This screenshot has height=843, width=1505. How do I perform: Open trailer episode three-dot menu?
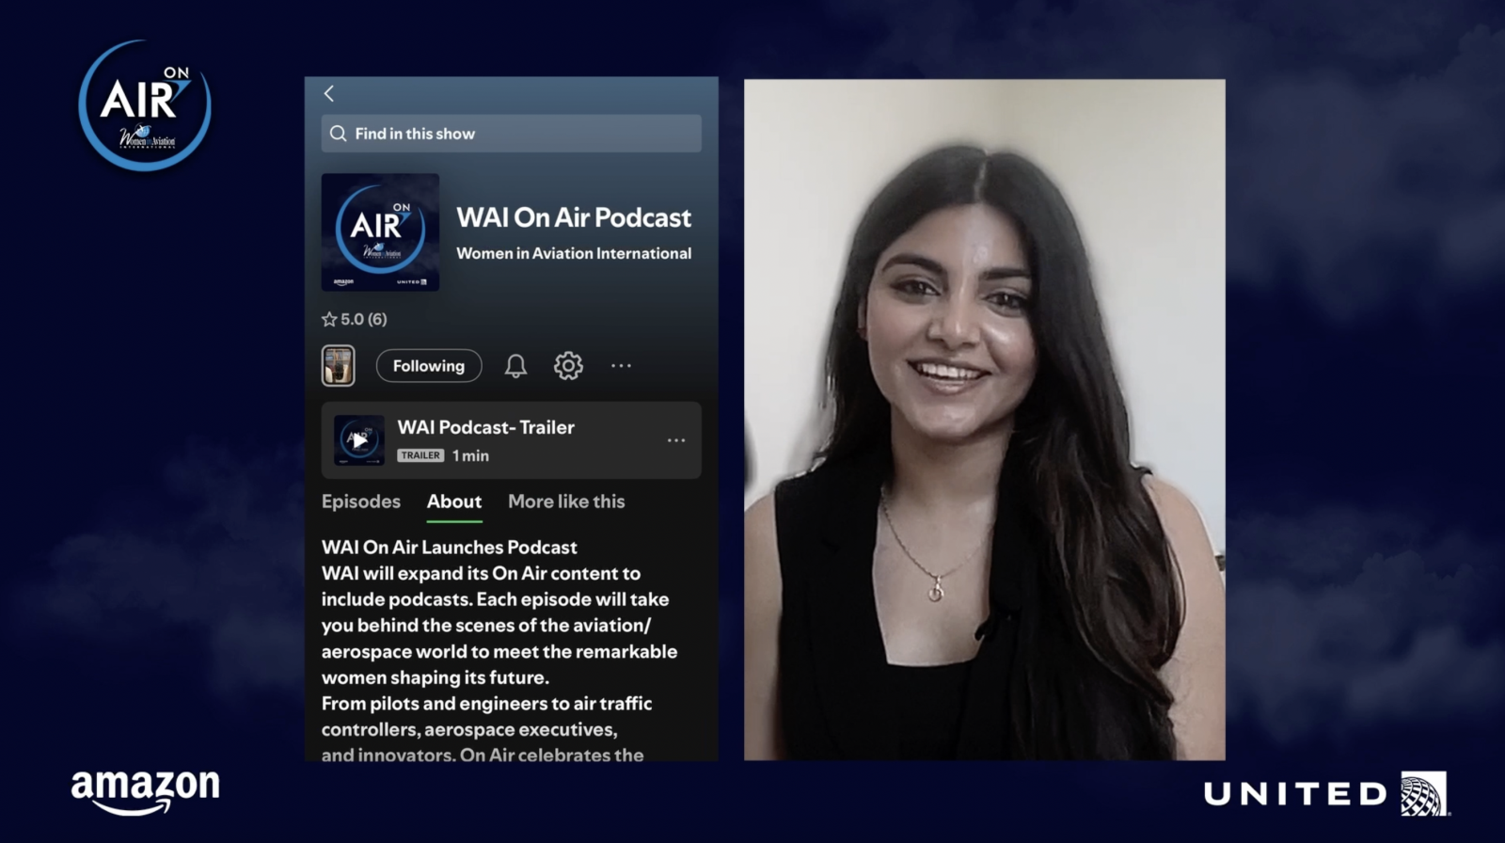pyautogui.click(x=676, y=440)
